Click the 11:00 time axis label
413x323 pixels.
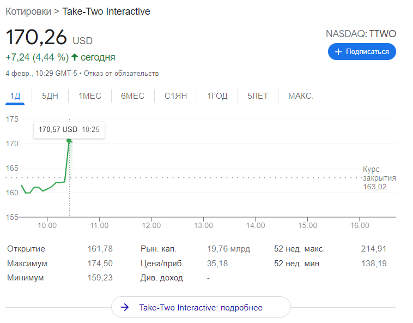click(99, 225)
